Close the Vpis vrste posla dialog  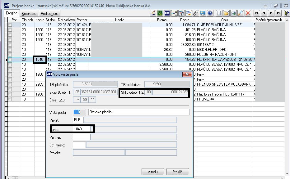(187, 74)
